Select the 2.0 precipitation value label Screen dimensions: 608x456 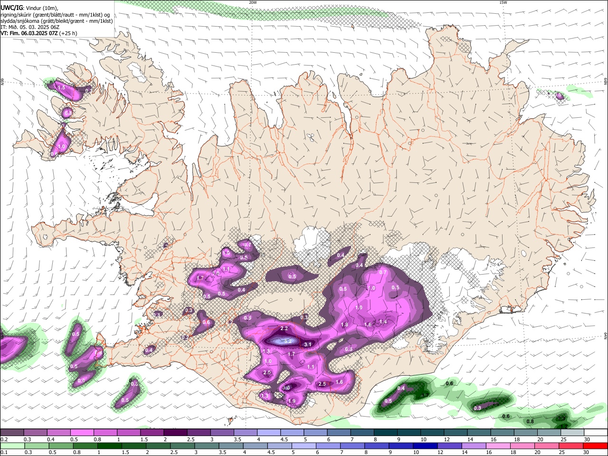(x=267, y=373)
